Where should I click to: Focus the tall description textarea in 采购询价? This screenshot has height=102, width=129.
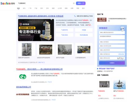point(112,37)
